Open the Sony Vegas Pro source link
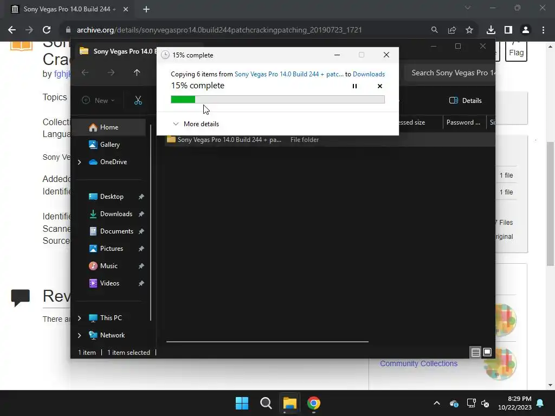 coord(289,74)
